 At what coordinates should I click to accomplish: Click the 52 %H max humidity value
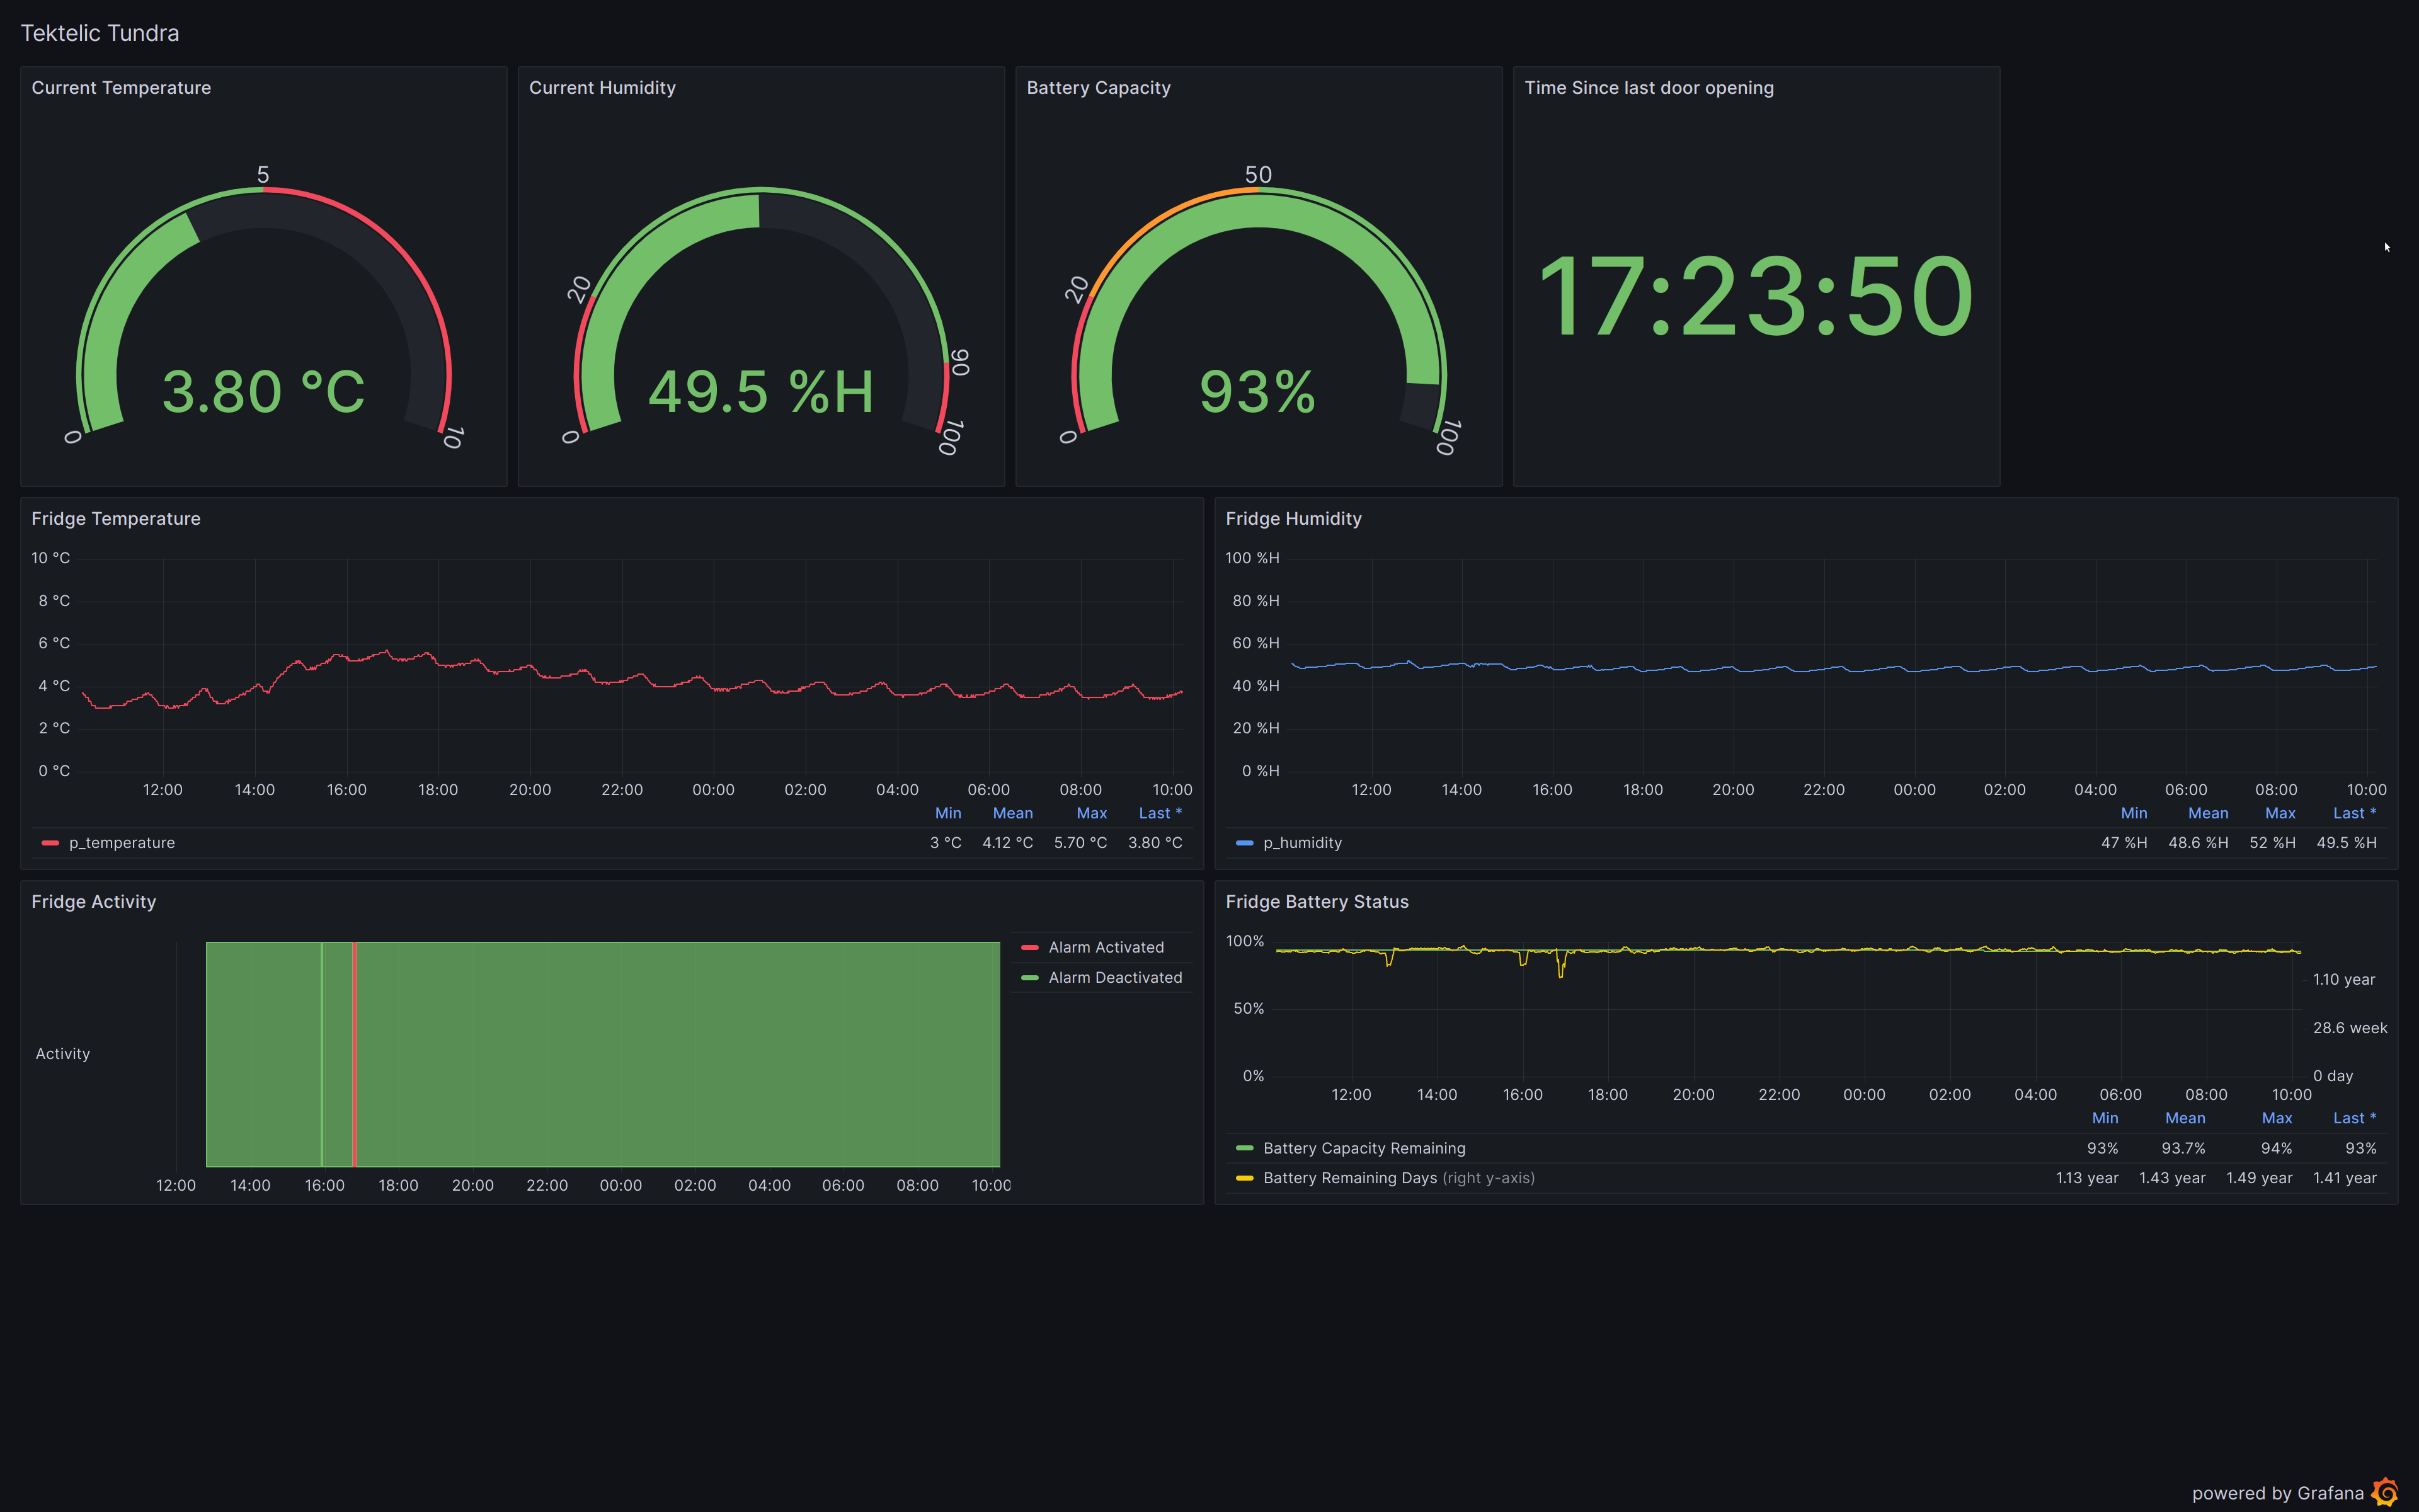[x=2272, y=843]
